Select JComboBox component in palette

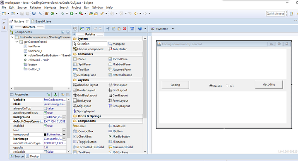point(83,131)
